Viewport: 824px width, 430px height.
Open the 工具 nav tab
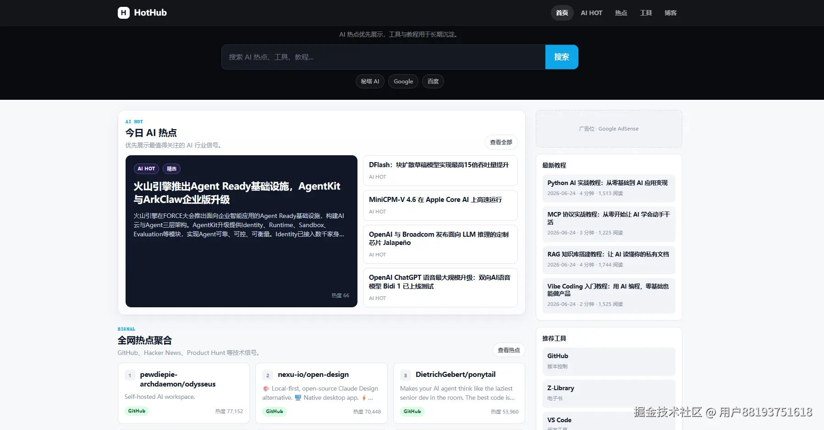pos(646,13)
